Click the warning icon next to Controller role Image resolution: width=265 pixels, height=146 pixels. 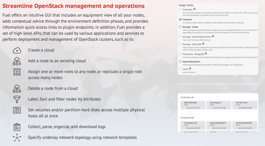pos(195,9)
